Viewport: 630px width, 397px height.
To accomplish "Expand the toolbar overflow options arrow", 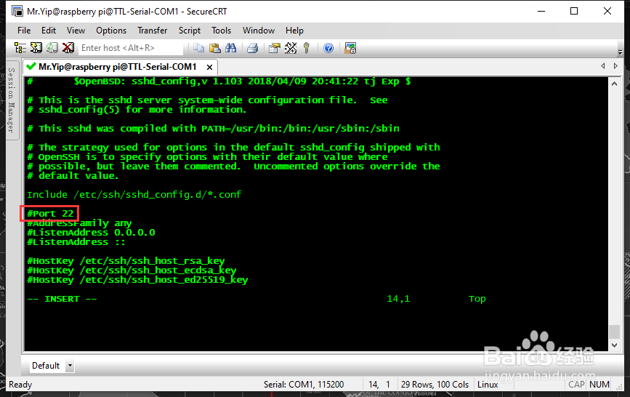I will coord(620,52).
